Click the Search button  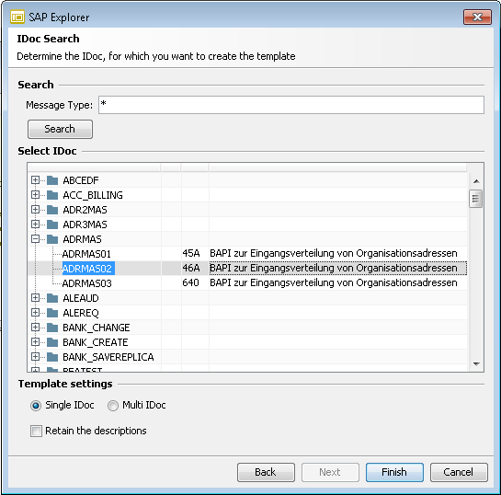tap(60, 129)
